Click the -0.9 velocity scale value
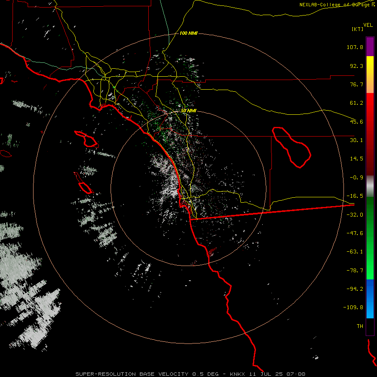 tap(356, 178)
